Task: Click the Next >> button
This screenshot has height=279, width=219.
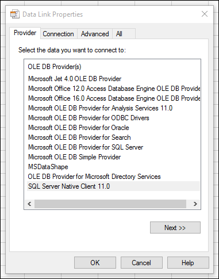Action: pyautogui.click(x=175, y=228)
